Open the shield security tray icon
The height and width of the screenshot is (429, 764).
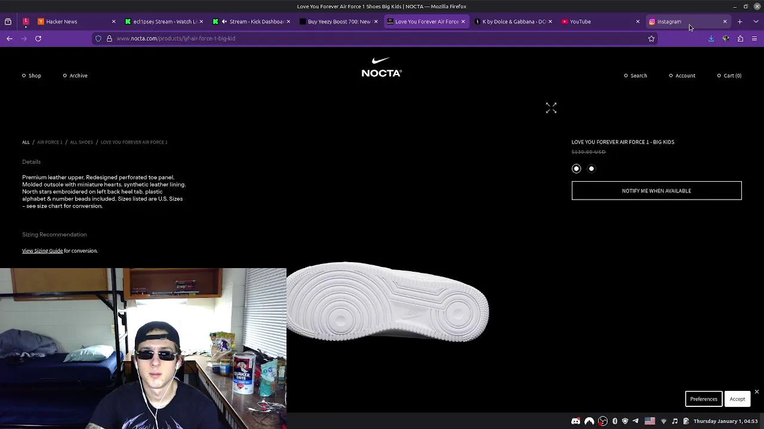(625, 421)
